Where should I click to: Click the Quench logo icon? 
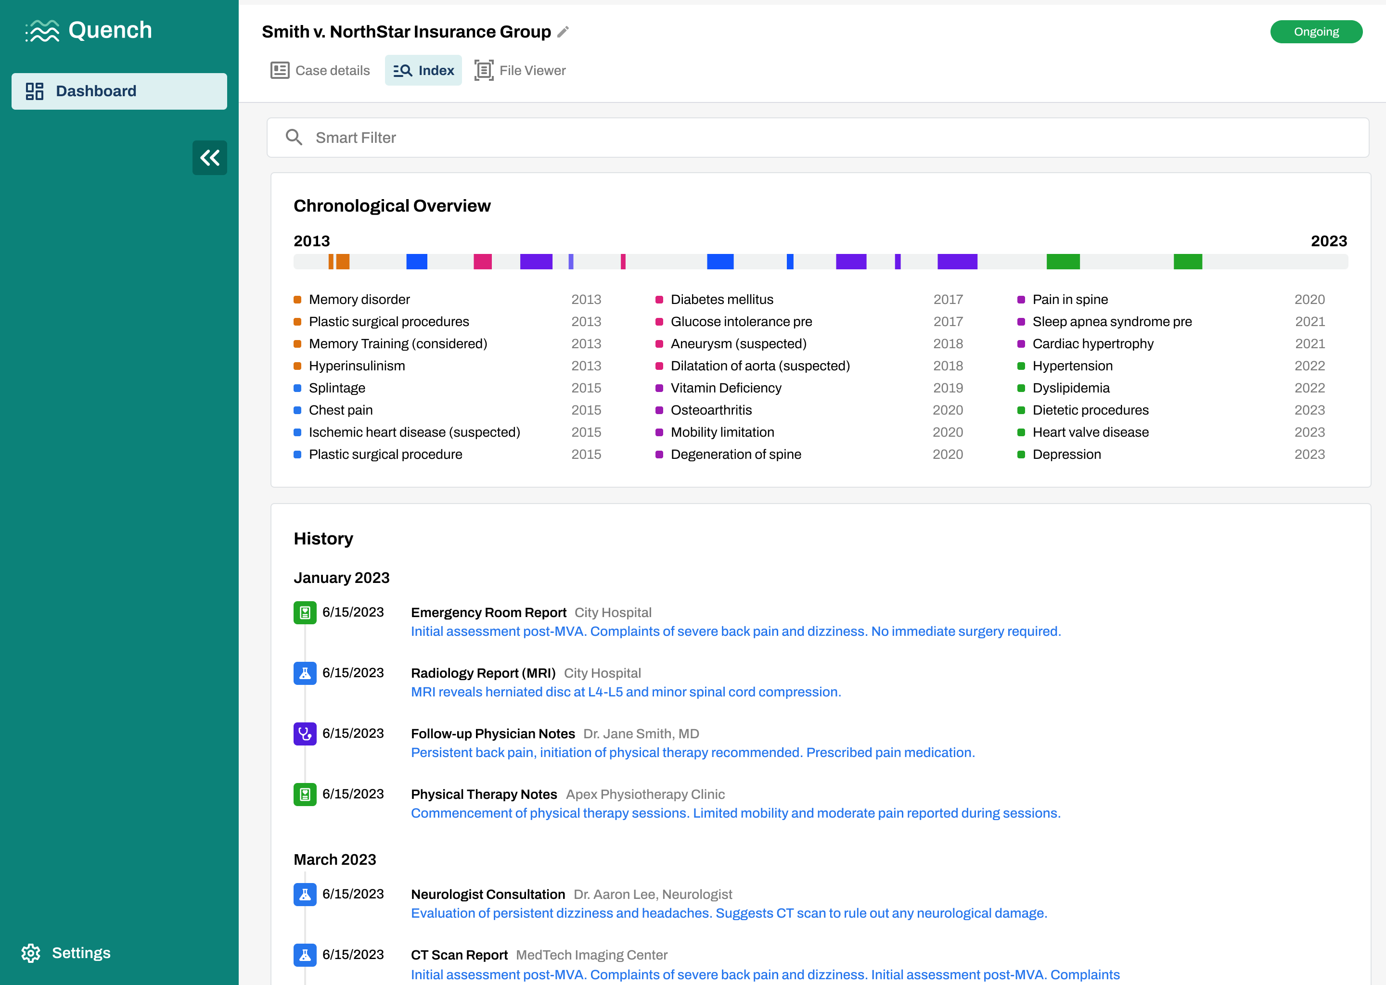tap(43, 30)
